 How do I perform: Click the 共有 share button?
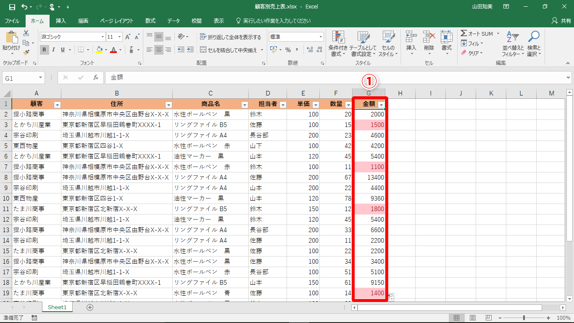(x=561, y=21)
